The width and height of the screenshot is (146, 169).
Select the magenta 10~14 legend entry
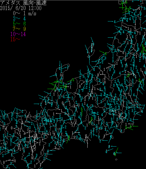point(18,34)
